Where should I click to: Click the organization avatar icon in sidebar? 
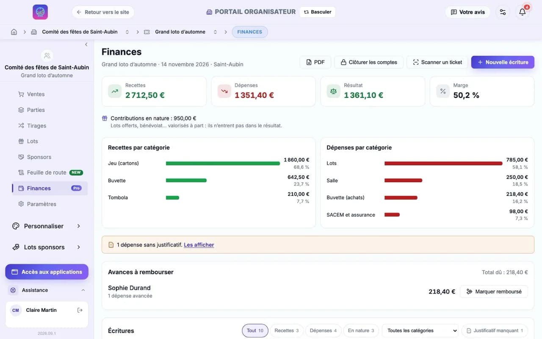click(x=47, y=56)
